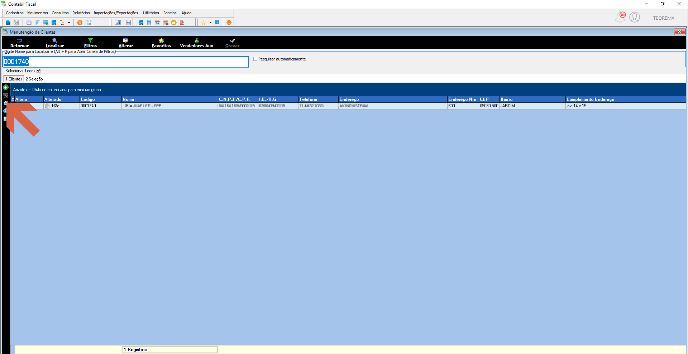This screenshot has width=688, height=354.
Task: Switch to the 2 Seleção tab
Action: pos(34,79)
